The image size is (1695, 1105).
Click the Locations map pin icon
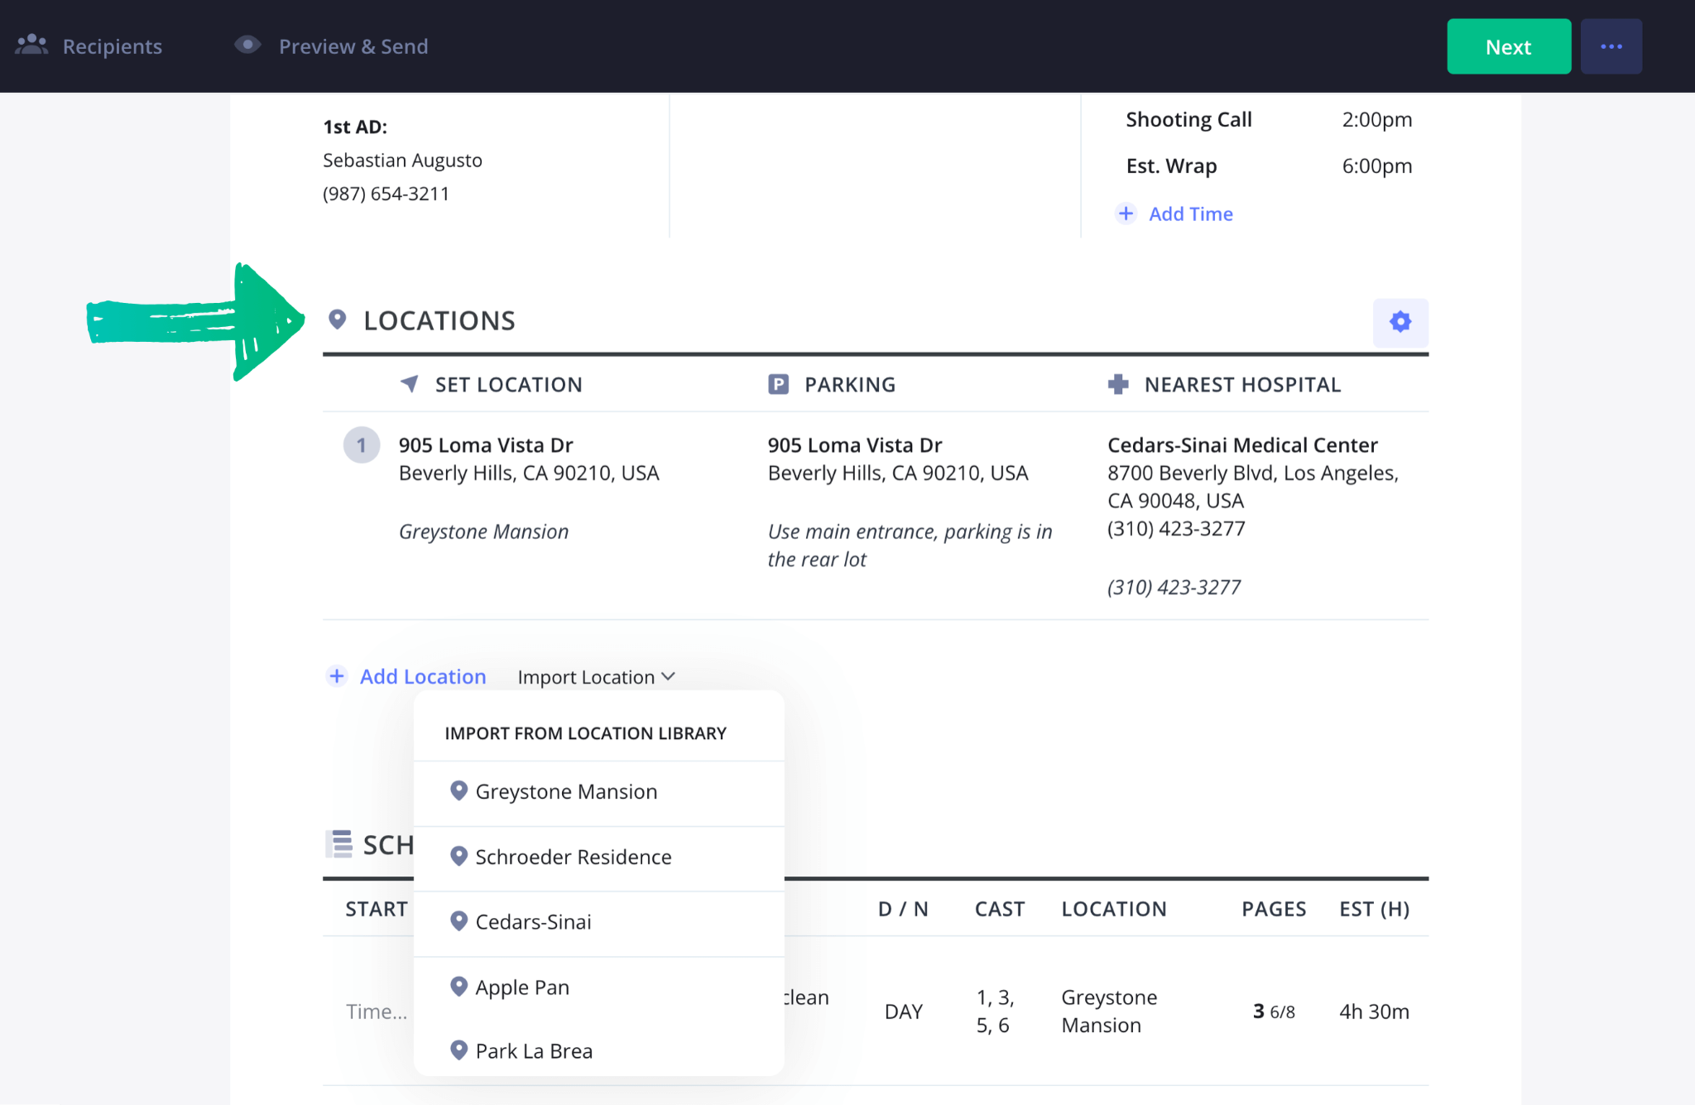[337, 319]
